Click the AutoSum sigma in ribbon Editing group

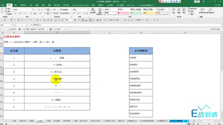click(x=189, y=9)
